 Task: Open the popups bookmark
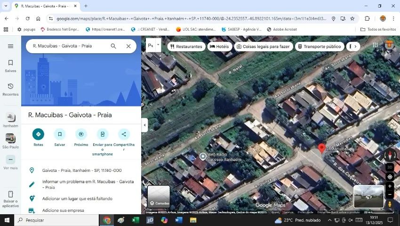coord(26,29)
